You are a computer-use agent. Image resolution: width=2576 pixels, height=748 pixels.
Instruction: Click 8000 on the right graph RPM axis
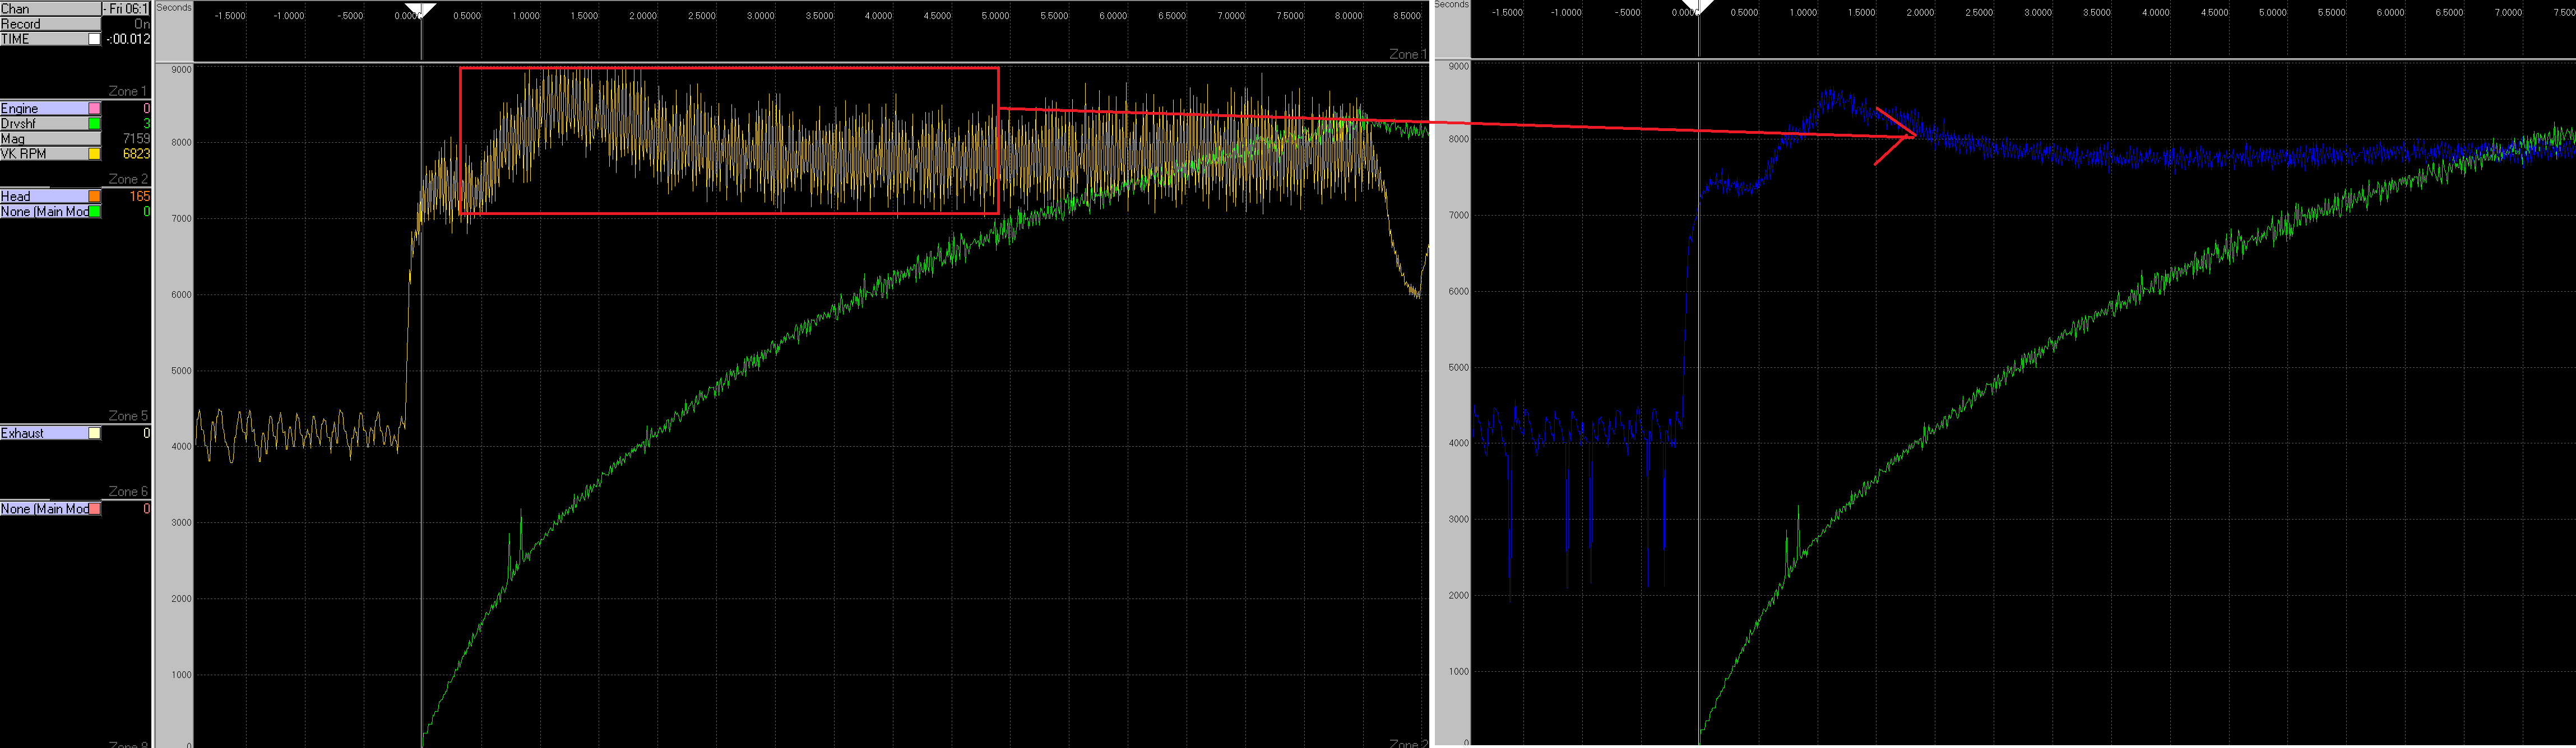pyautogui.click(x=1459, y=140)
